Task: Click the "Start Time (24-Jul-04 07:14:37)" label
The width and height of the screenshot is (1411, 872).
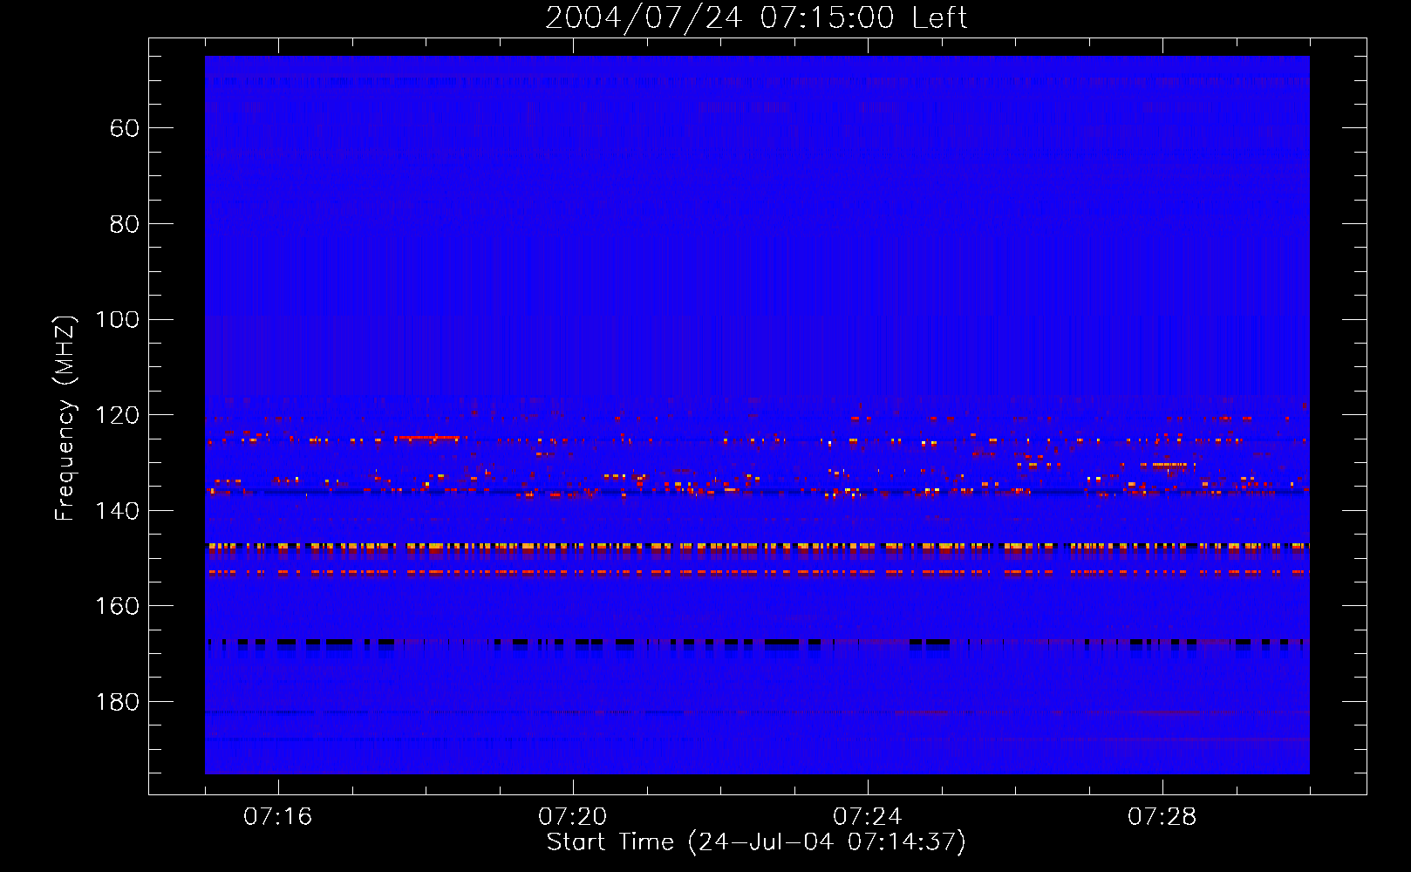Action: coord(756,842)
